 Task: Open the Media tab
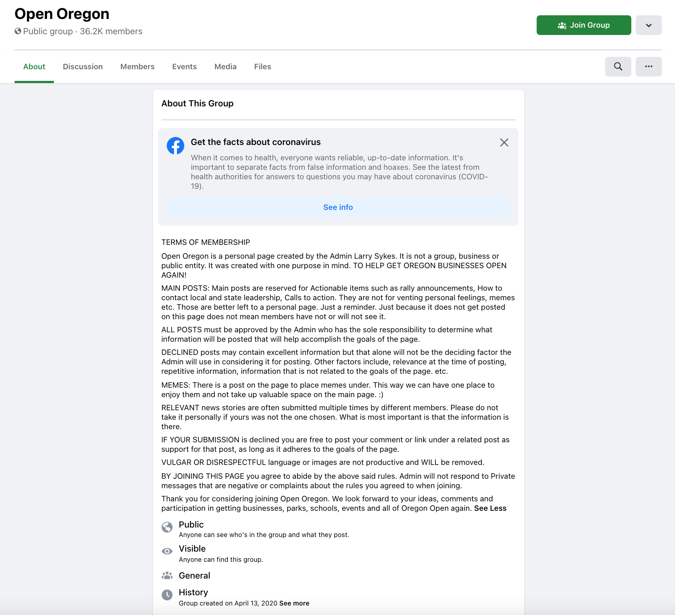pyautogui.click(x=225, y=66)
